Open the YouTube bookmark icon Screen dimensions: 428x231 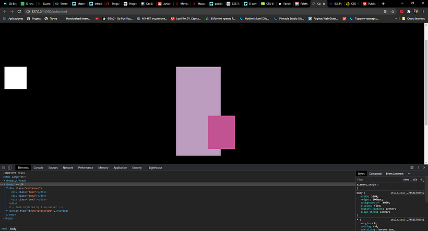tap(97, 19)
